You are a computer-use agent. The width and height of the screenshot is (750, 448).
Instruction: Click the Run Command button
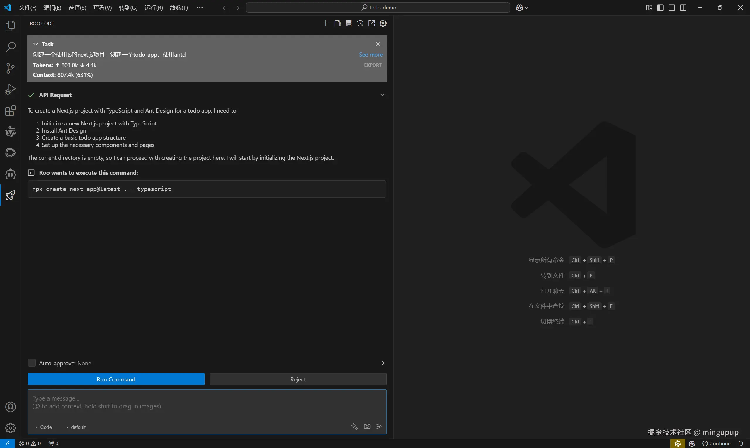coord(116,379)
